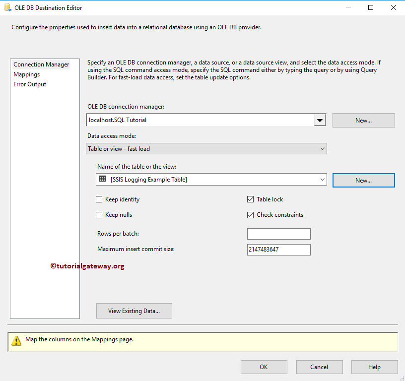The image size is (405, 381).
Task: Close the OLE DB Destination Editor window
Action: 394,7
